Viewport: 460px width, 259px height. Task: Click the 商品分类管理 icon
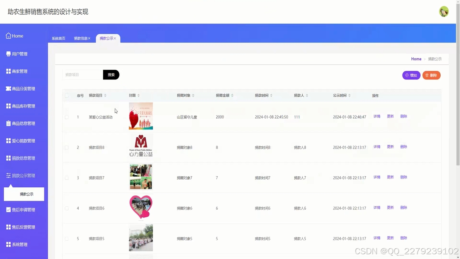coord(8,89)
